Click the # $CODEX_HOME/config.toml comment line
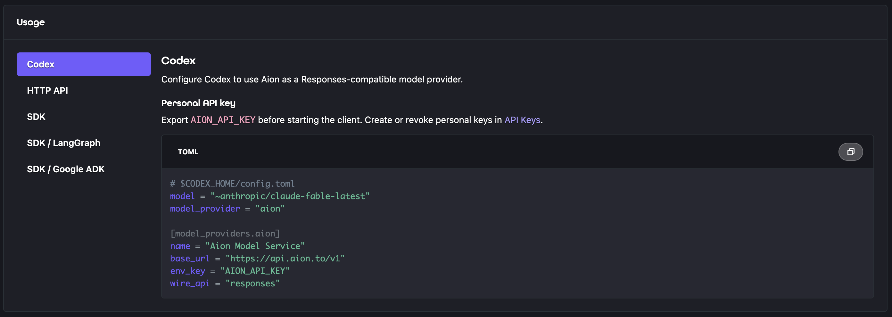Image resolution: width=892 pixels, height=317 pixels. point(232,184)
